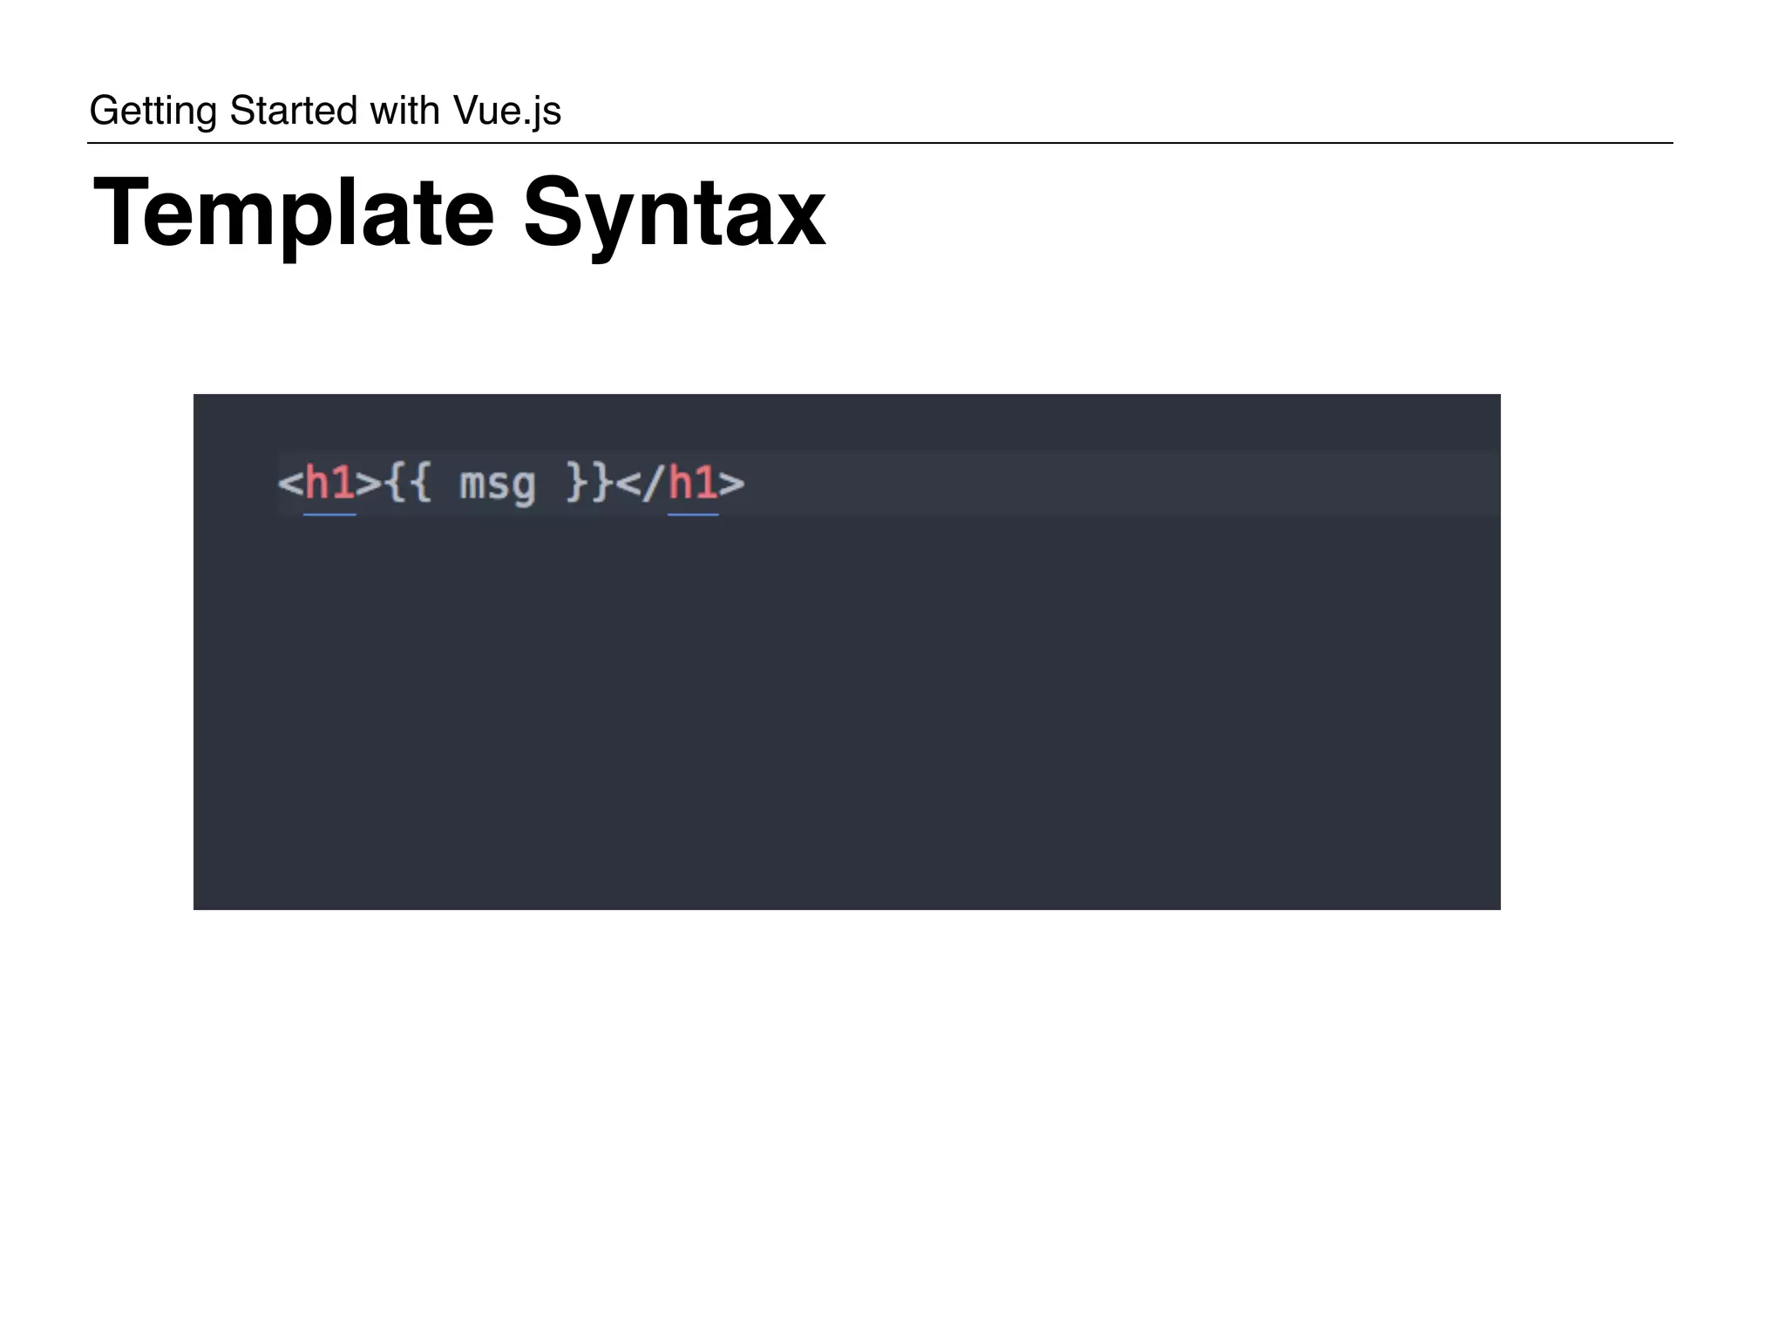Click blue underline beneath opening h1

coord(329,515)
